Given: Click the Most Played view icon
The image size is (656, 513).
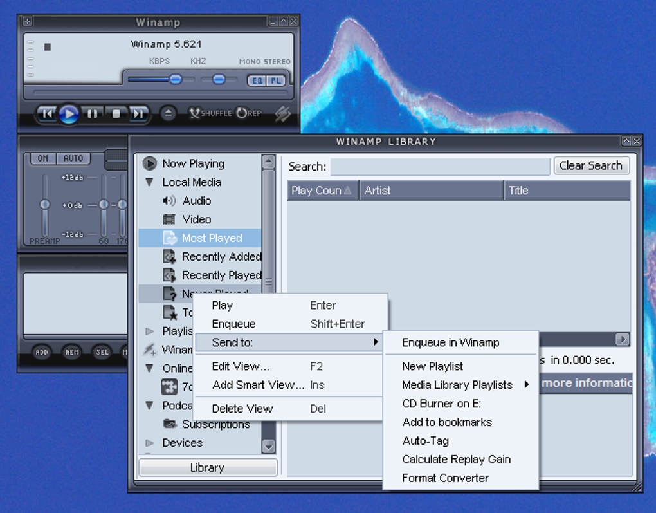Looking at the screenshot, I should [169, 238].
